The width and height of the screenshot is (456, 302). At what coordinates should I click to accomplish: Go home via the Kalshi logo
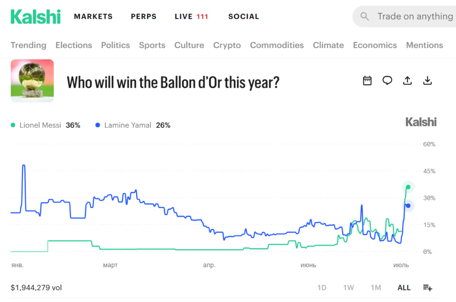36,16
